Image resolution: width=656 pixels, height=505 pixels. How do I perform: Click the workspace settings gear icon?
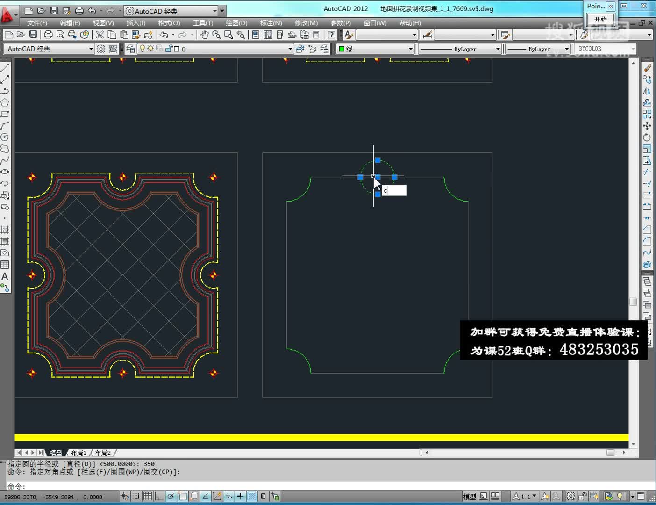(100, 49)
